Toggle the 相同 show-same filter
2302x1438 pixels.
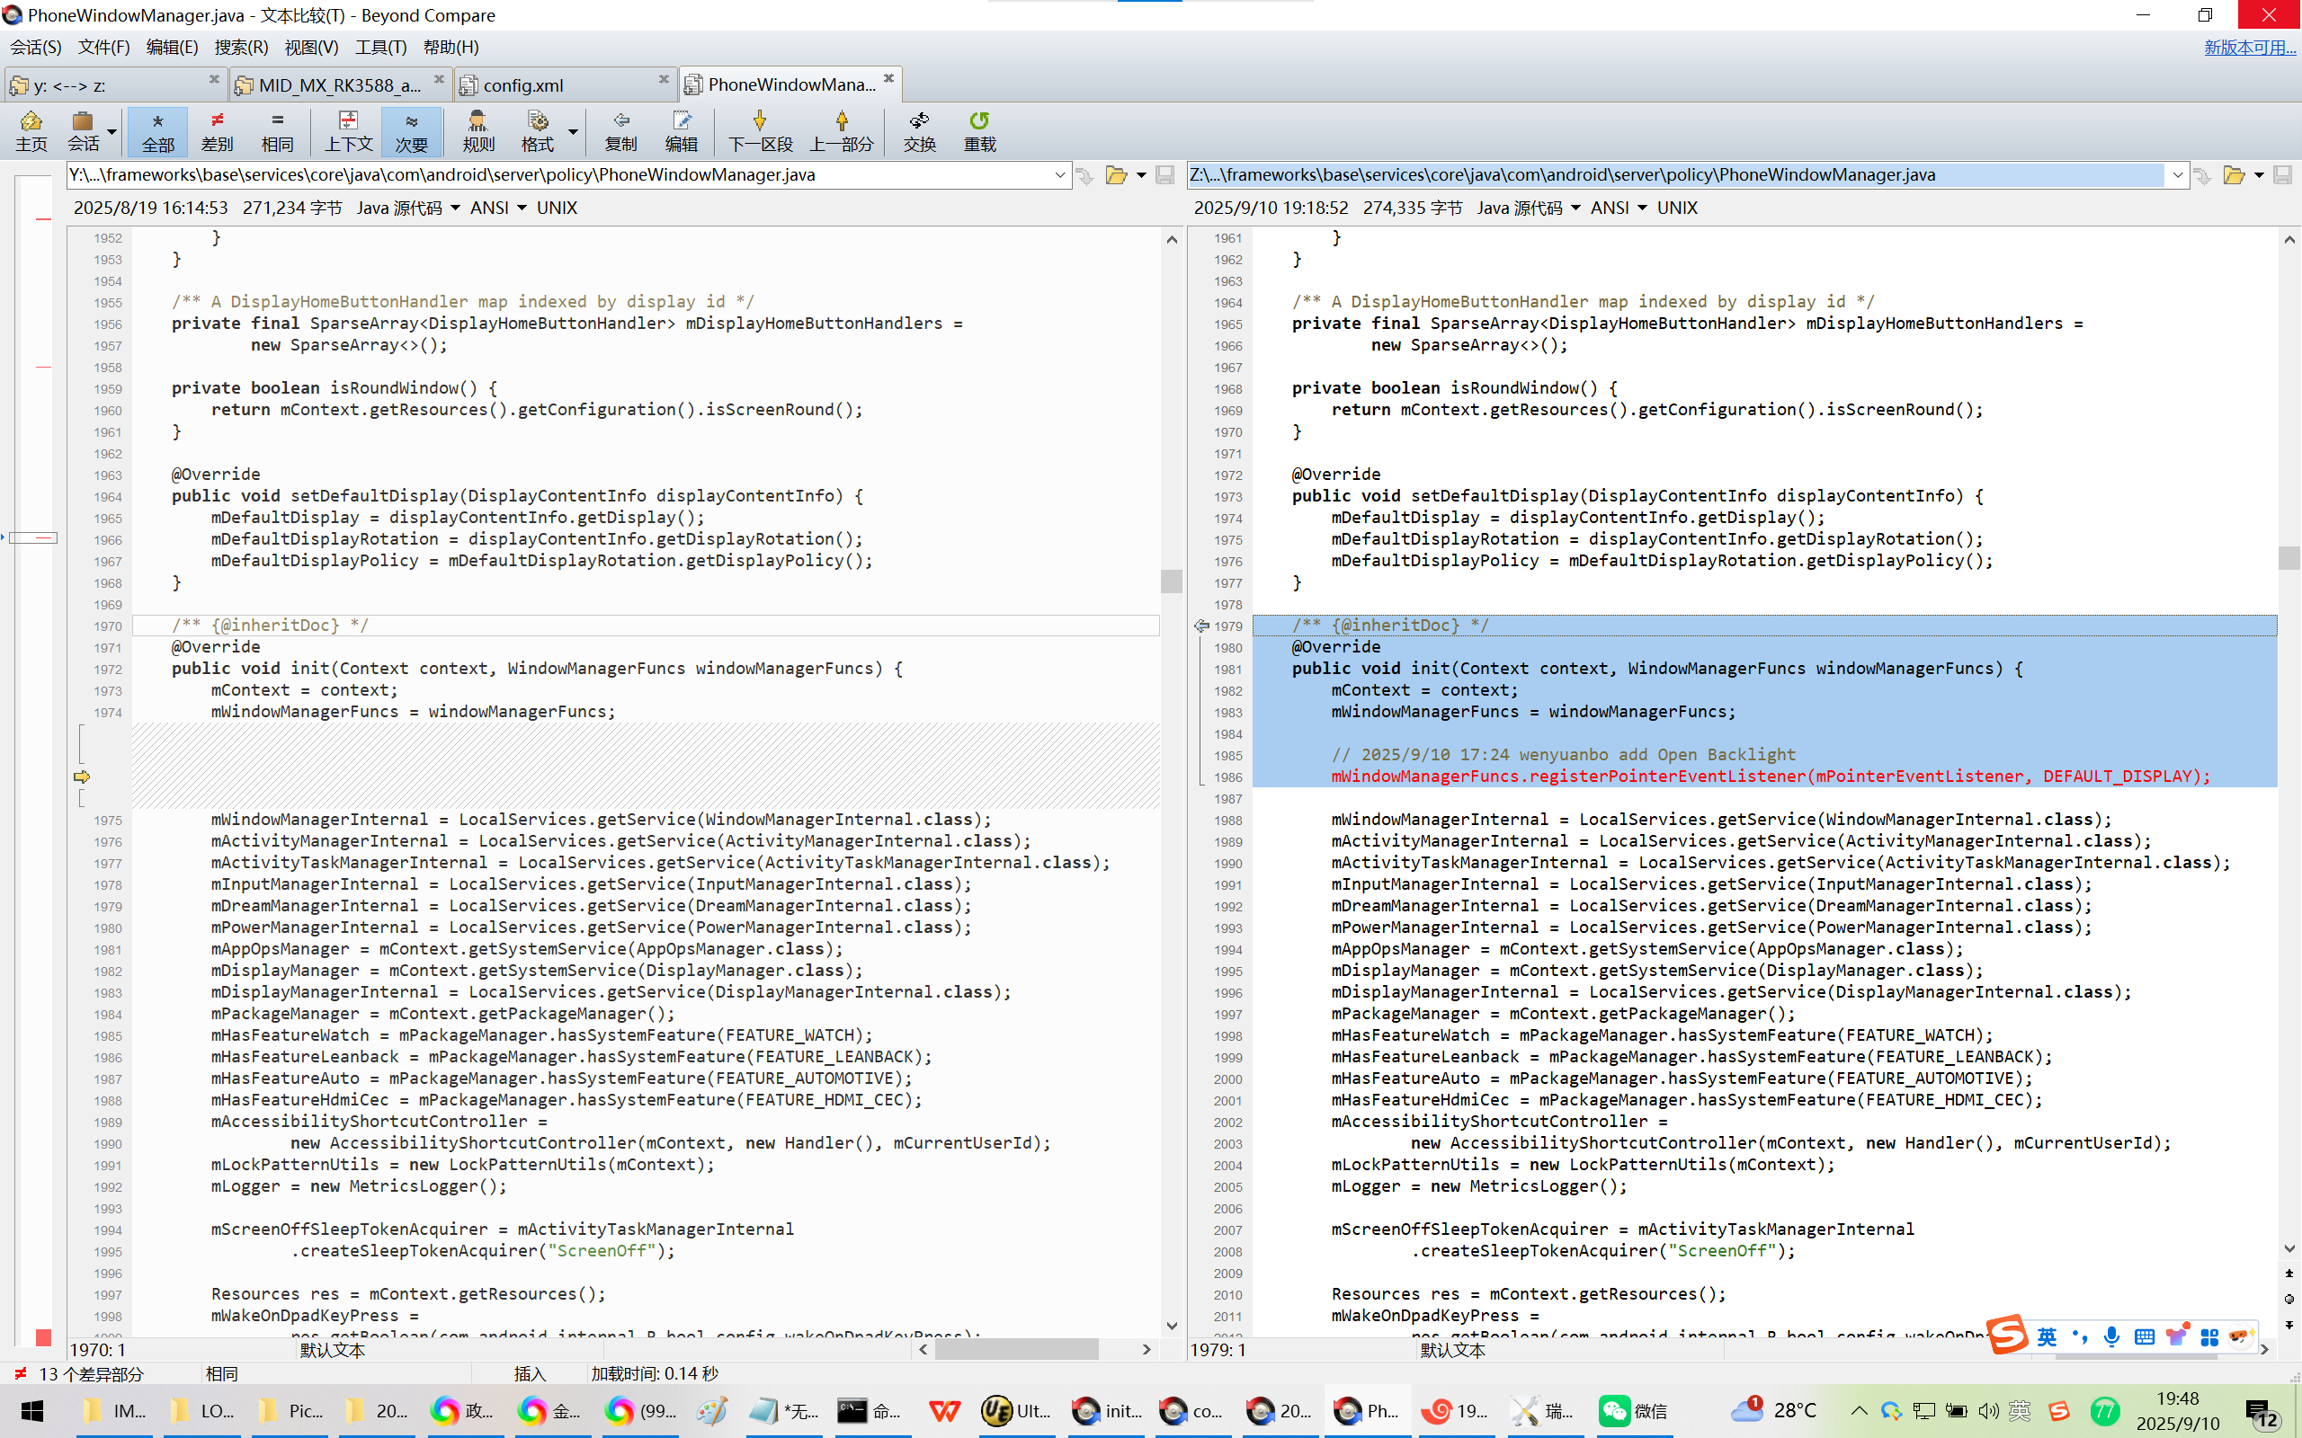pyautogui.click(x=277, y=131)
